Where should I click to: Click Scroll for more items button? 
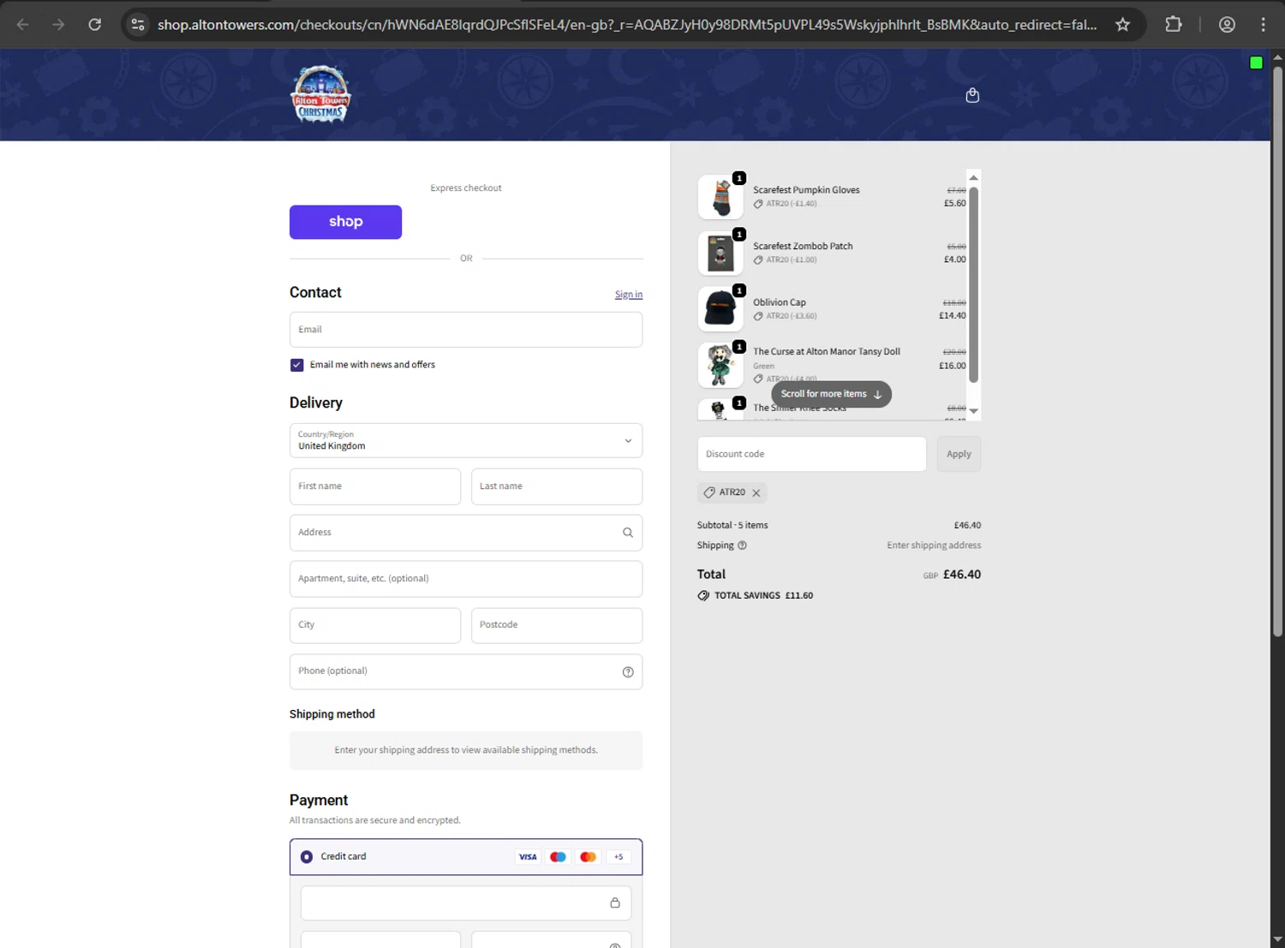[x=831, y=394]
